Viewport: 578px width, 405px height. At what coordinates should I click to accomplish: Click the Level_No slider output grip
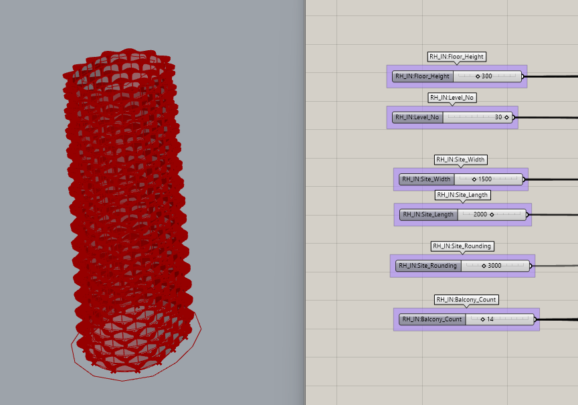click(514, 117)
